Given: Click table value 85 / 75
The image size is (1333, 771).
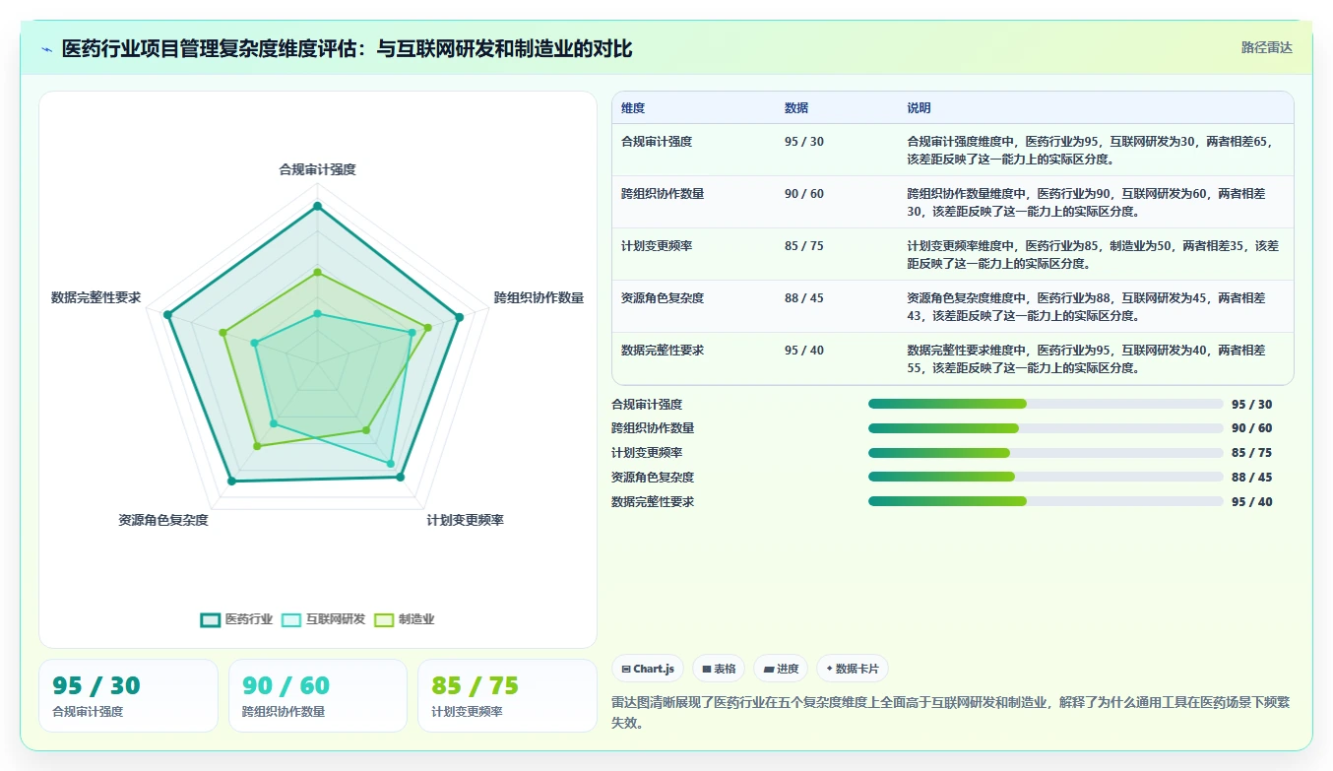Looking at the screenshot, I should (x=804, y=246).
